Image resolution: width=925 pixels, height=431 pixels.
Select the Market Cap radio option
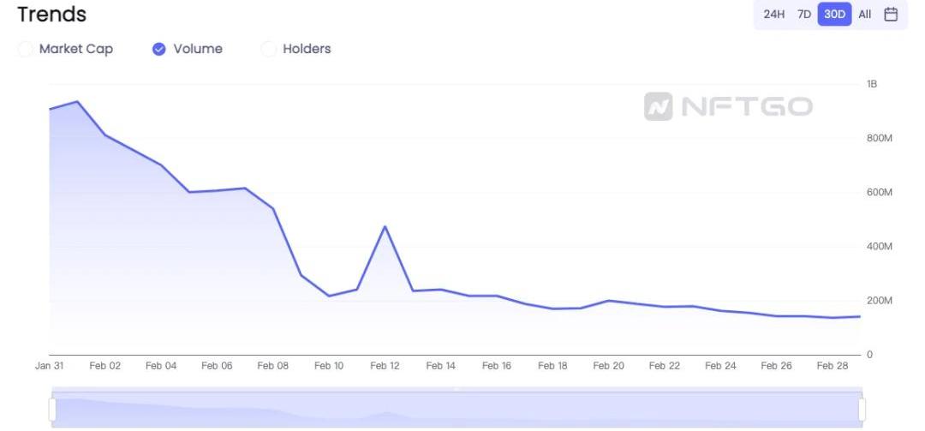click(x=27, y=49)
